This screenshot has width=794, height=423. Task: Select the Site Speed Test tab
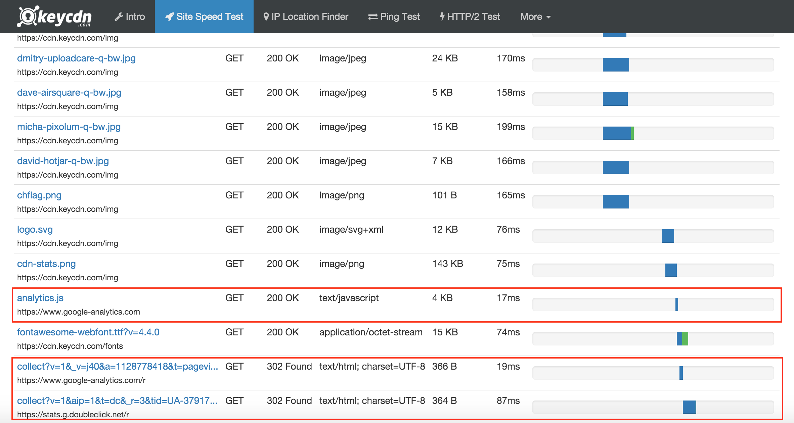pyautogui.click(x=204, y=17)
